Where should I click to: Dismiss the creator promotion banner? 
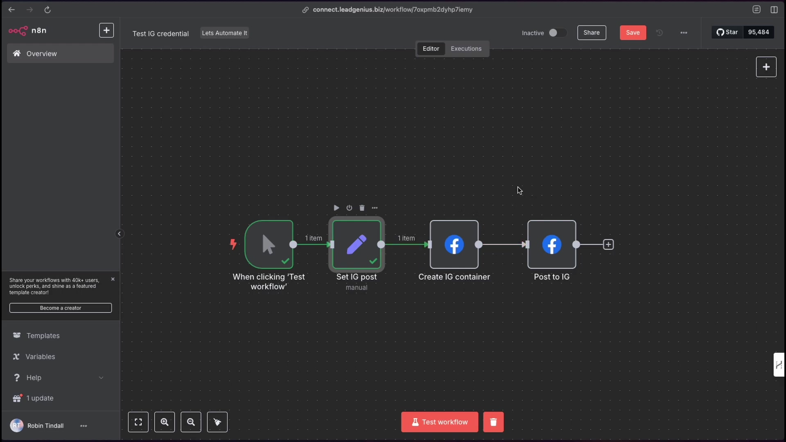(x=113, y=279)
